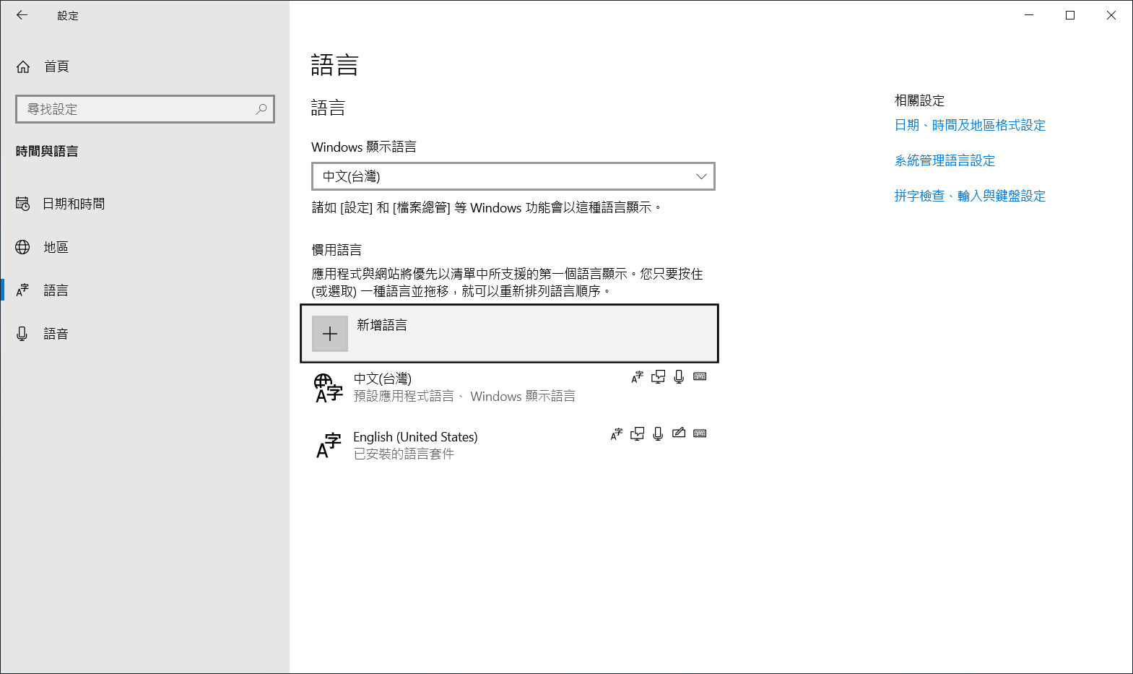This screenshot has width=1133, height=674.
Task: Click the microphone icon for 語音
Action: pyautogui.click(x=23, y=334)
